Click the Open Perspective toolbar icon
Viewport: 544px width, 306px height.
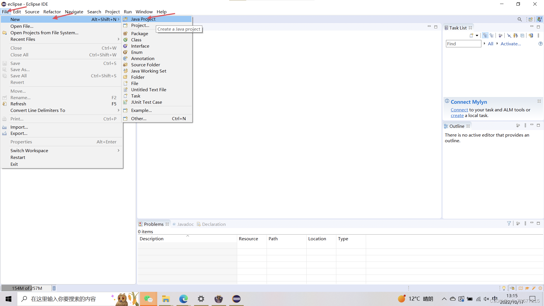pyautogui.click(x=531, y=19)
